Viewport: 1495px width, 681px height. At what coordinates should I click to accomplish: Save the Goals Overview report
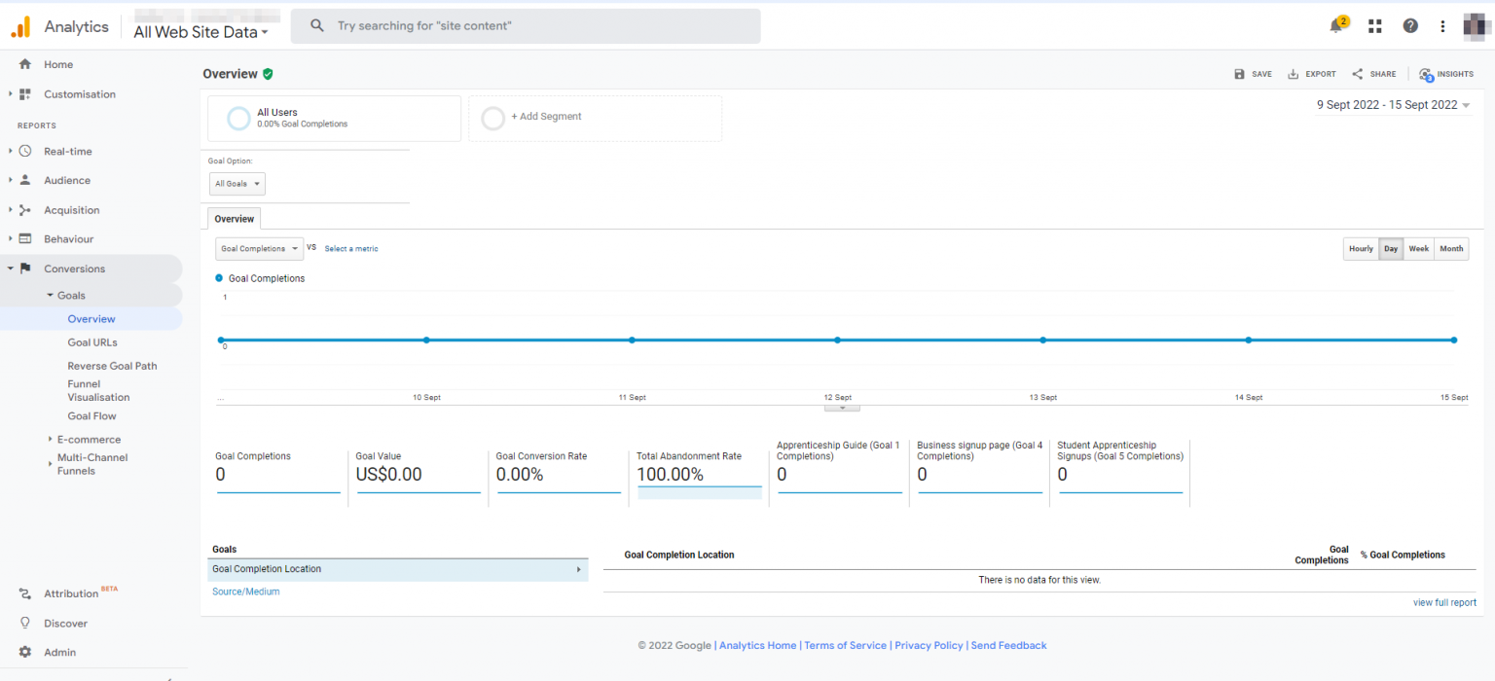(x=1254, y=74)
